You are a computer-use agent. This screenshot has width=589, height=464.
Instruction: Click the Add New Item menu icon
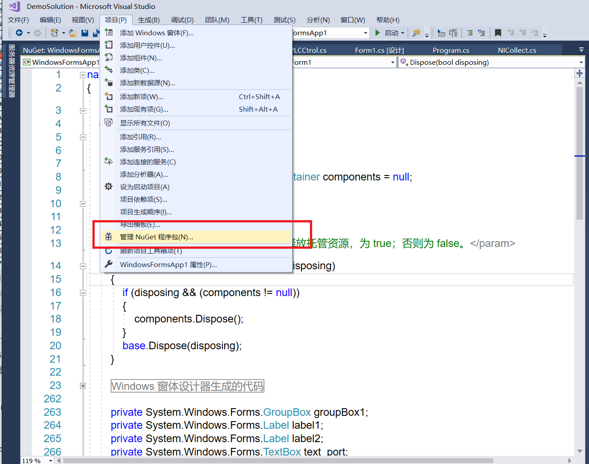[109, 96]
